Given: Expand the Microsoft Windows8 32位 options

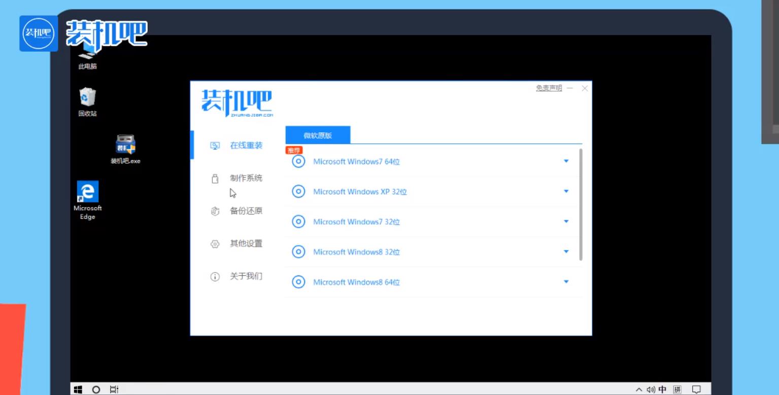Looking at the screenshot, I should coord(566,252).
